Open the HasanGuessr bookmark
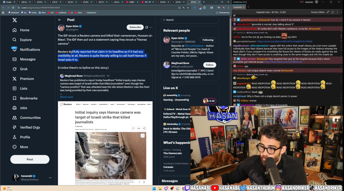 (90, 12)
